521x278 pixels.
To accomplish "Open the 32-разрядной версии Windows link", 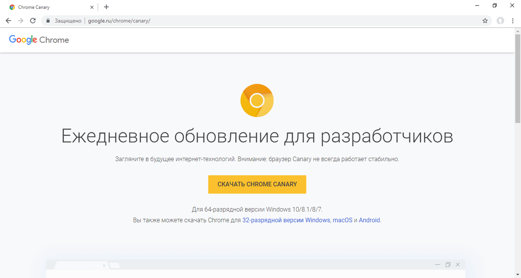I will [x=286, y=220].
